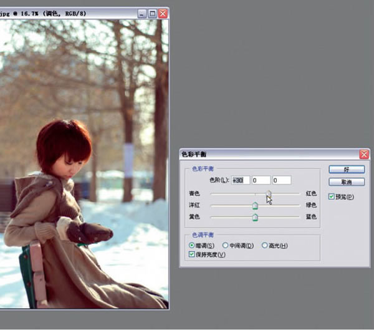Close the image document window
The height and width of the screenshot is (330, 374).
point(163,12)
